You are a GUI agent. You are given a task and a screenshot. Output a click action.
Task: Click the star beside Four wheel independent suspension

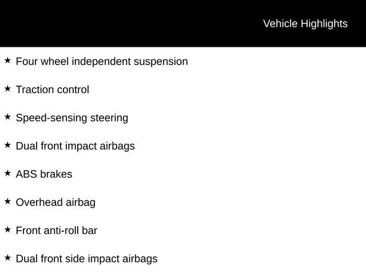(7, 61)
